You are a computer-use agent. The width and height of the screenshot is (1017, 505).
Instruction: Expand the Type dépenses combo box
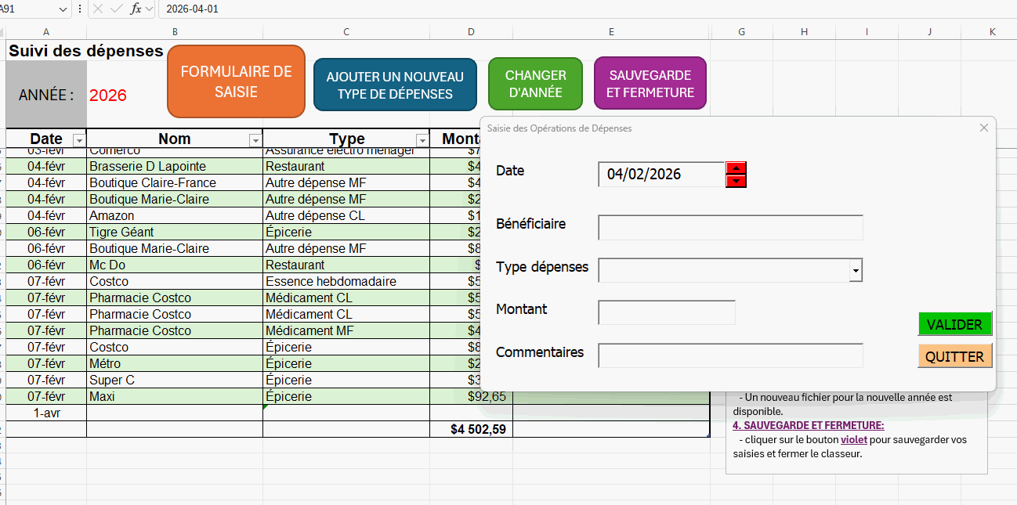tap(856, 270)
